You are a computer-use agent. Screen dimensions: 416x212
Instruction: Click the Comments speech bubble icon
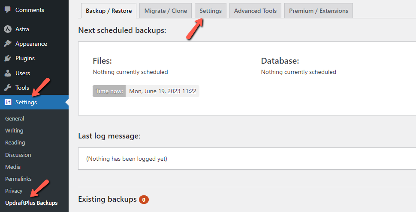point(8,10)
